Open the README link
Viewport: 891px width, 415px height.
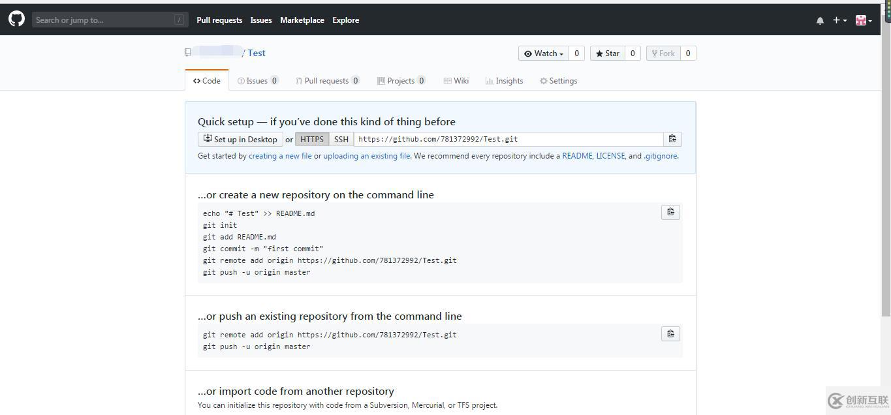(577, 156)
